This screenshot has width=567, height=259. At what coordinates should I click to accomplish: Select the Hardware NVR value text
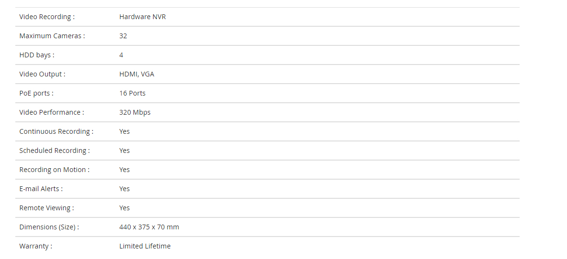click(143, 17)
